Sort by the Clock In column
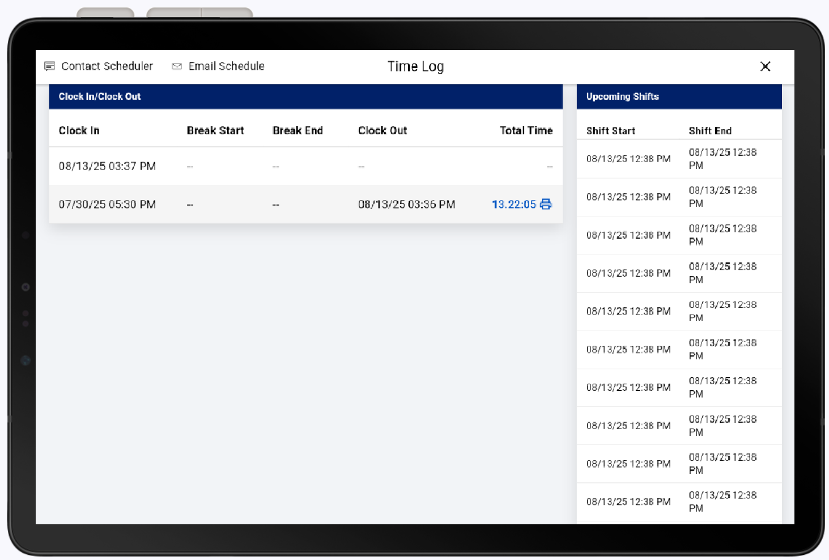The width and height of the screenshot is (829, 560). pos(79,130)
